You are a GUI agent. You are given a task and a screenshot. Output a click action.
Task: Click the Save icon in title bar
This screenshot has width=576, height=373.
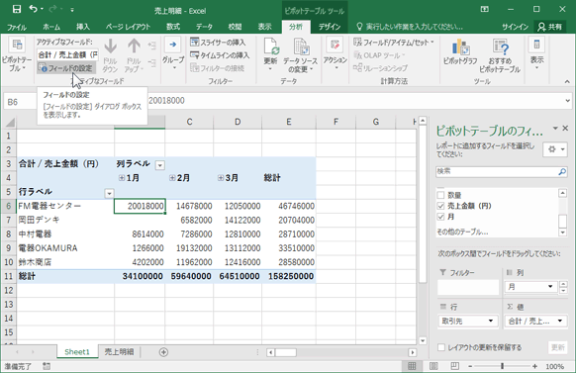tap(17, 9)
